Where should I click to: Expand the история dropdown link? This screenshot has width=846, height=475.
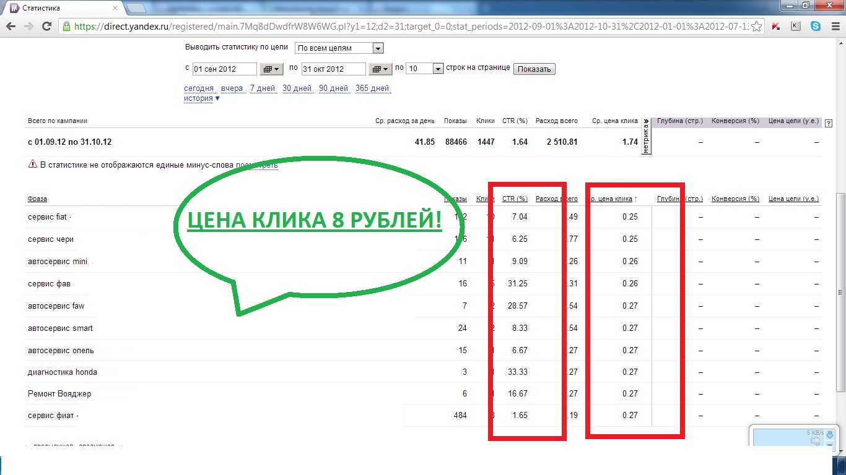pyautogui.click(x=202, y=98)
